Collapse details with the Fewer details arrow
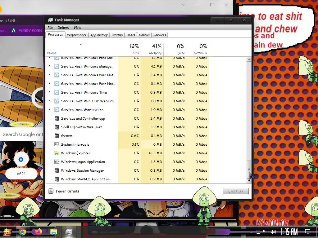Screen dimensions: 318x238 [x=51, y=191]
